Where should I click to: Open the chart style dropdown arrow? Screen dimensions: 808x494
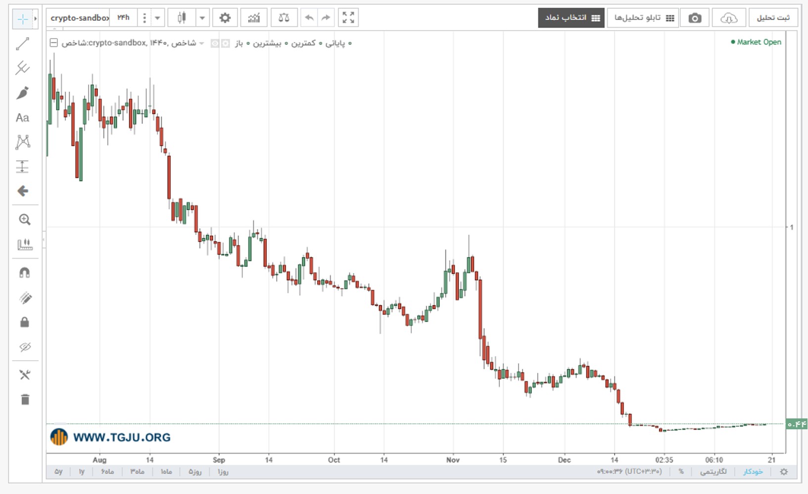[x=202, y=18]
